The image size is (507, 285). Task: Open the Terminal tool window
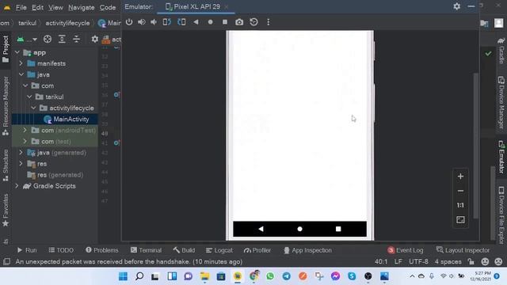pos(146,250)
